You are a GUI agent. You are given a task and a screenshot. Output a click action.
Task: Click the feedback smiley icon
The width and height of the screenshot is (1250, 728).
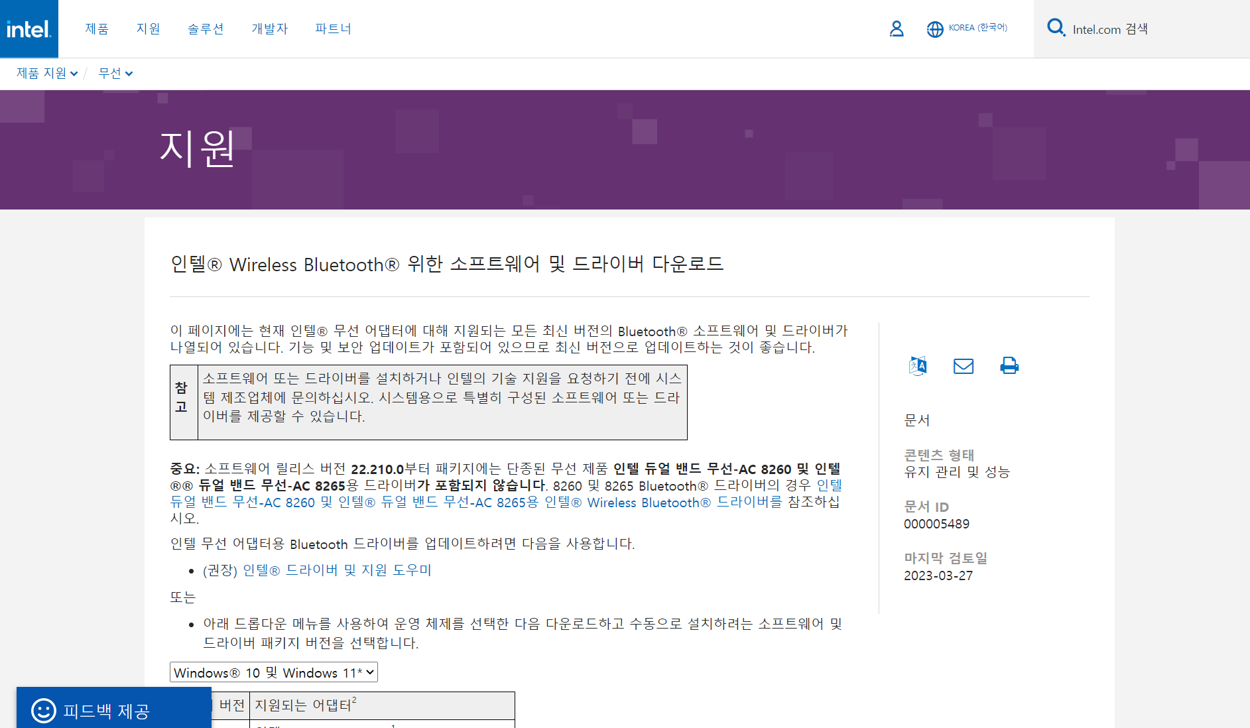pyautogui.click(x=44, y=711)
